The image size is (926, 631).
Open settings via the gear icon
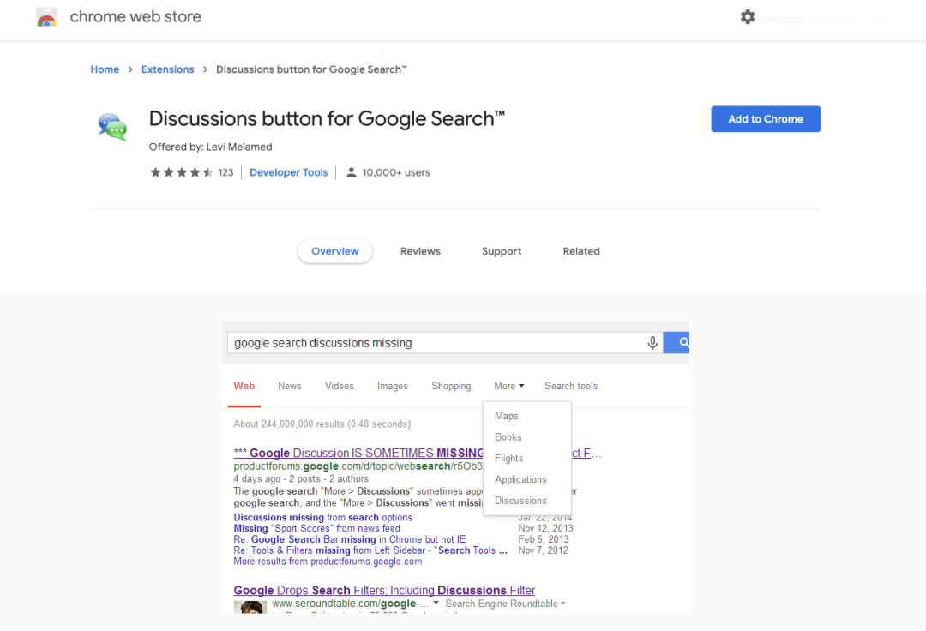(748, 16)
